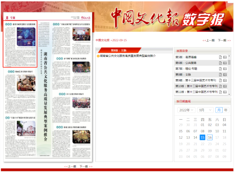Pick date 16 in the calendar
This screenshot has width=236, height=174.
coord(210,137)
